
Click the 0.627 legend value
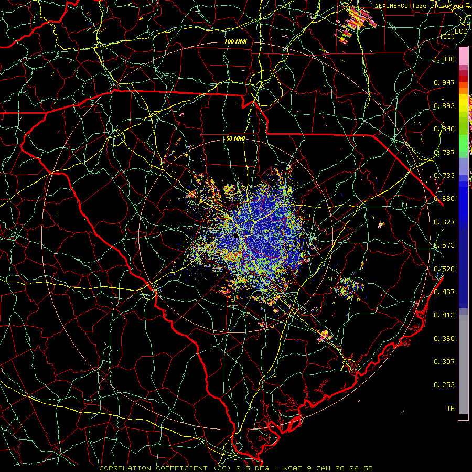click(444, 222)
